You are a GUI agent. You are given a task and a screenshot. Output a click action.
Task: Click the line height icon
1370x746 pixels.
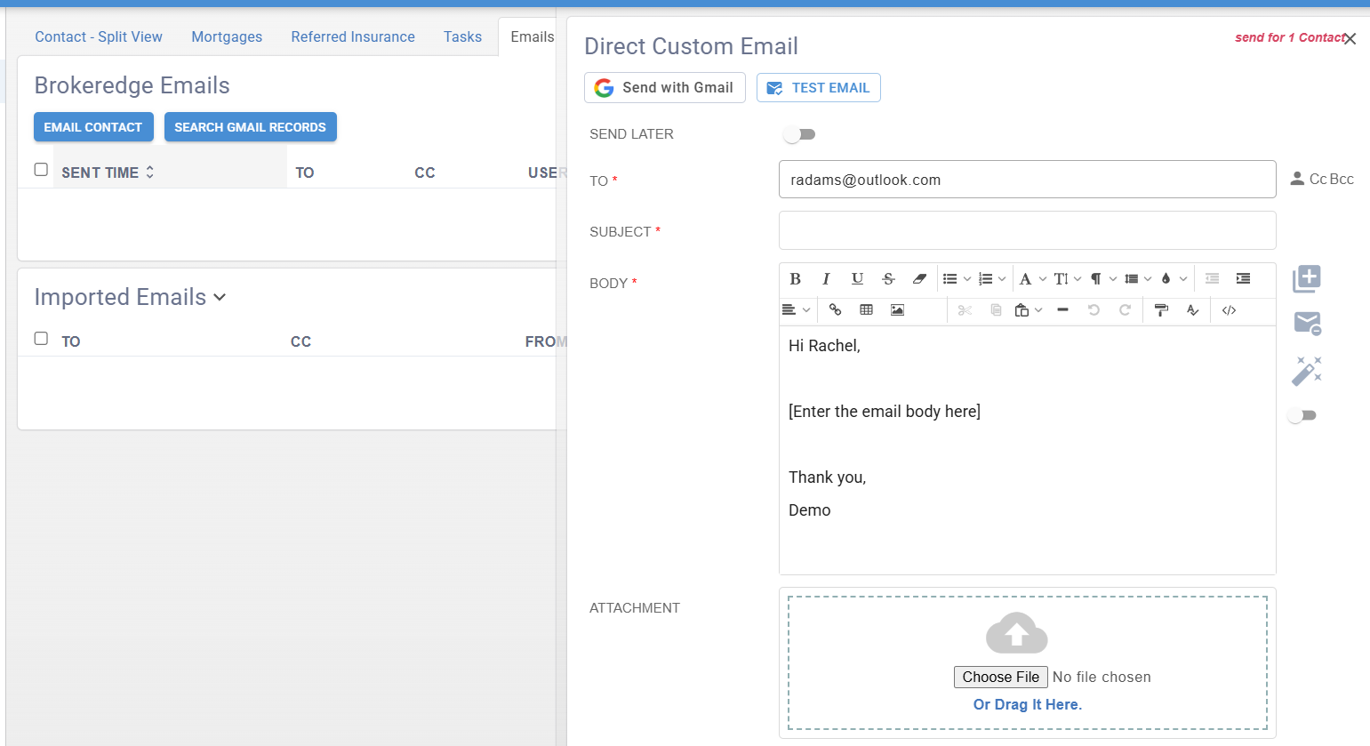1131,278
